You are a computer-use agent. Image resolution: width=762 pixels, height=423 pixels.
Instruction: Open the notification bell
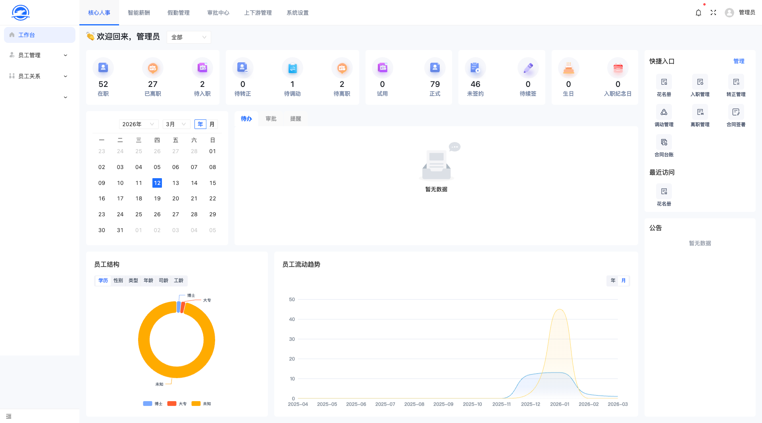coord(698,13)
